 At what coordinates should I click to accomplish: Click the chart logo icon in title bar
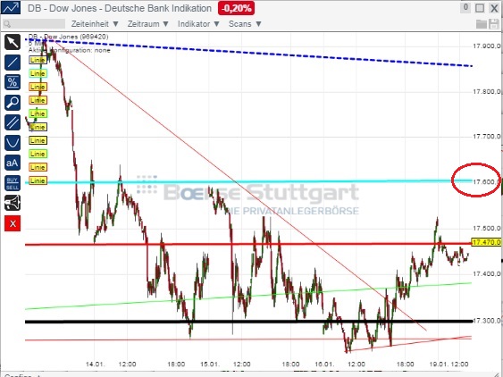(11, 8)
